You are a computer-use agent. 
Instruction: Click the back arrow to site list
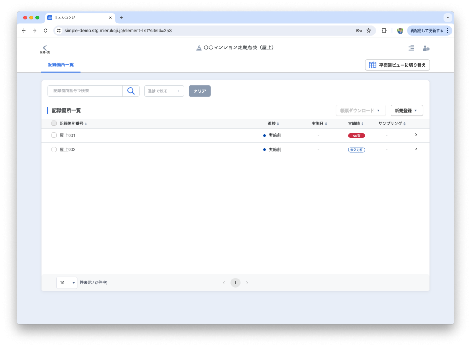click(x=45, y=48)
